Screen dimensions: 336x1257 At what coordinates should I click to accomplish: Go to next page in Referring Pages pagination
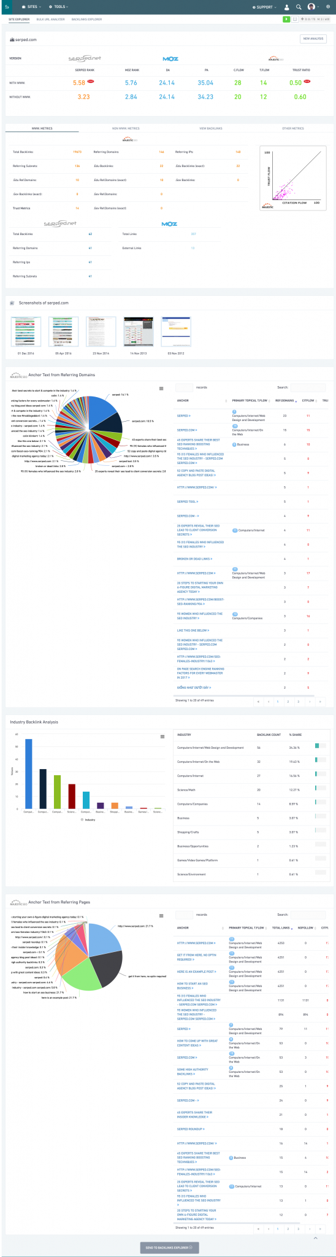pos(310,1229)
